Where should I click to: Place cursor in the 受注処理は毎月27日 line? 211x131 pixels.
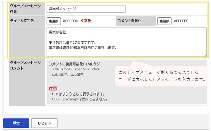click(x=72, y=43)
